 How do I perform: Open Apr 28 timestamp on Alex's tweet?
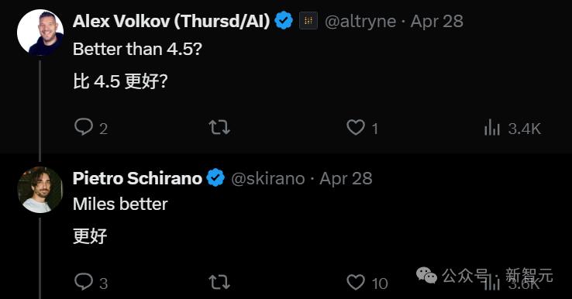pyautogui.click(x=436, y=22)
